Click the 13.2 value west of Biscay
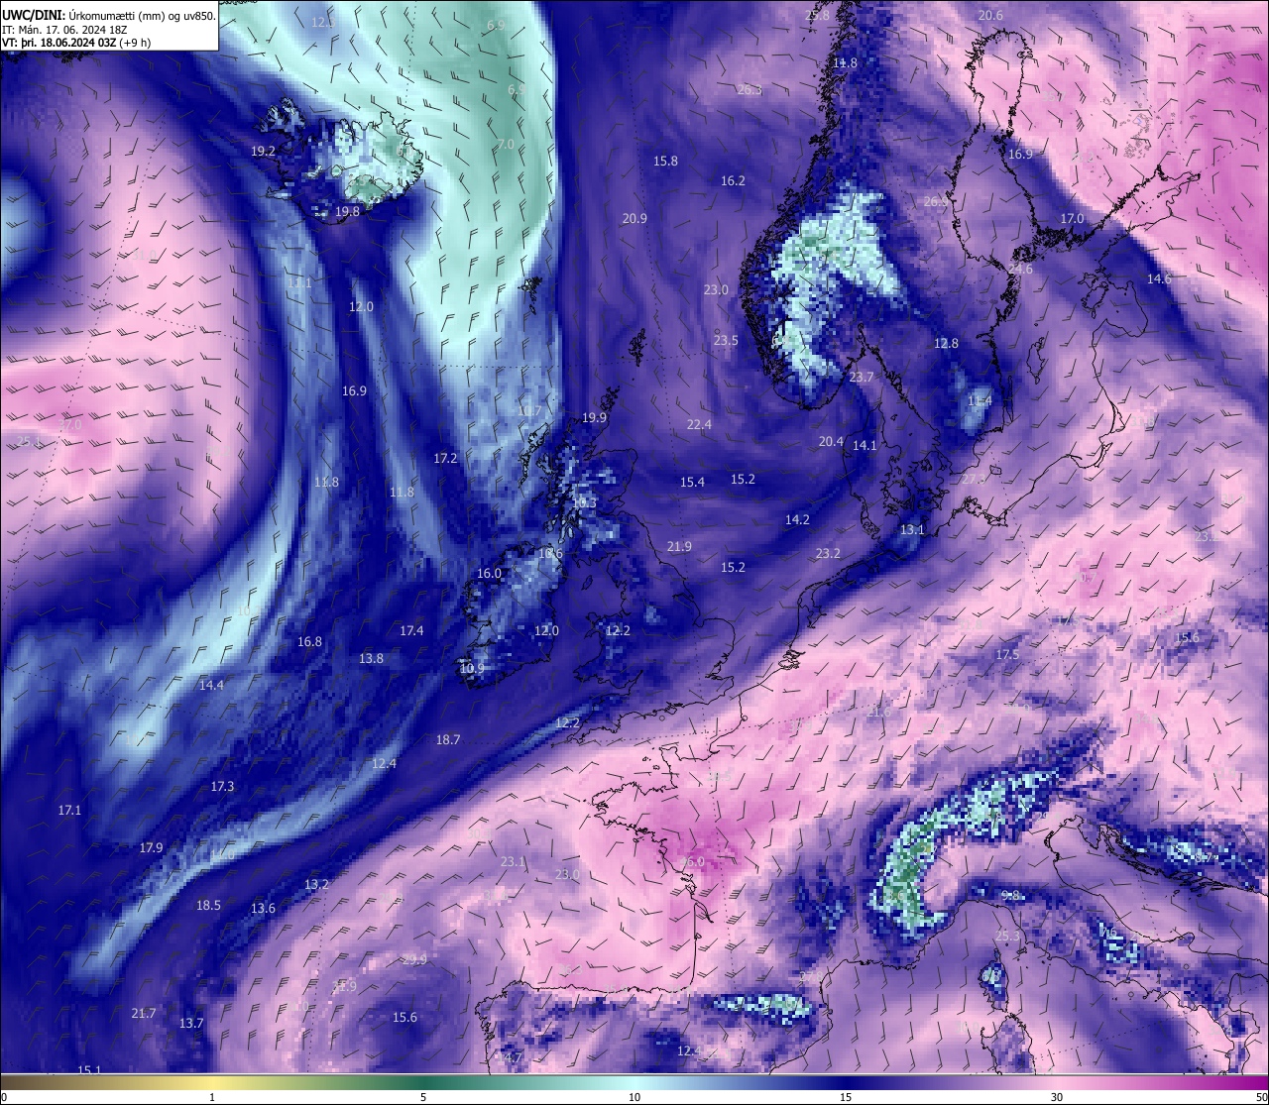The height and width of the screenshot is (1105, 1269). click(x=316, y=884)
